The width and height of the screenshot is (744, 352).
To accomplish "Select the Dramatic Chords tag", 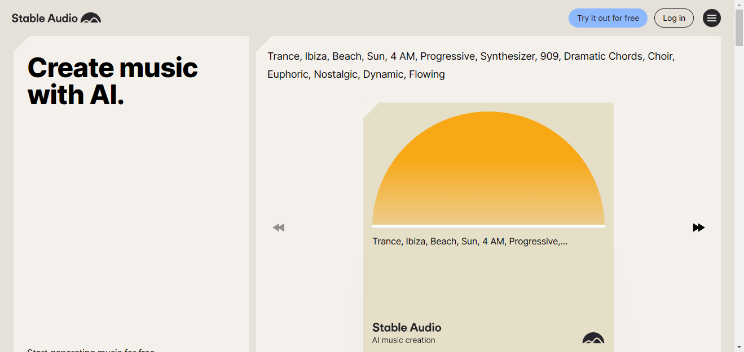I will point(603,56).
